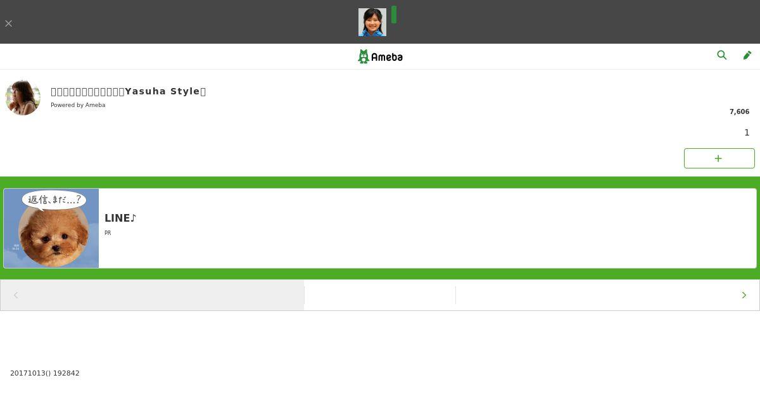Click the 7,606 counter
The image size is (760, 399).
(739, 111)
